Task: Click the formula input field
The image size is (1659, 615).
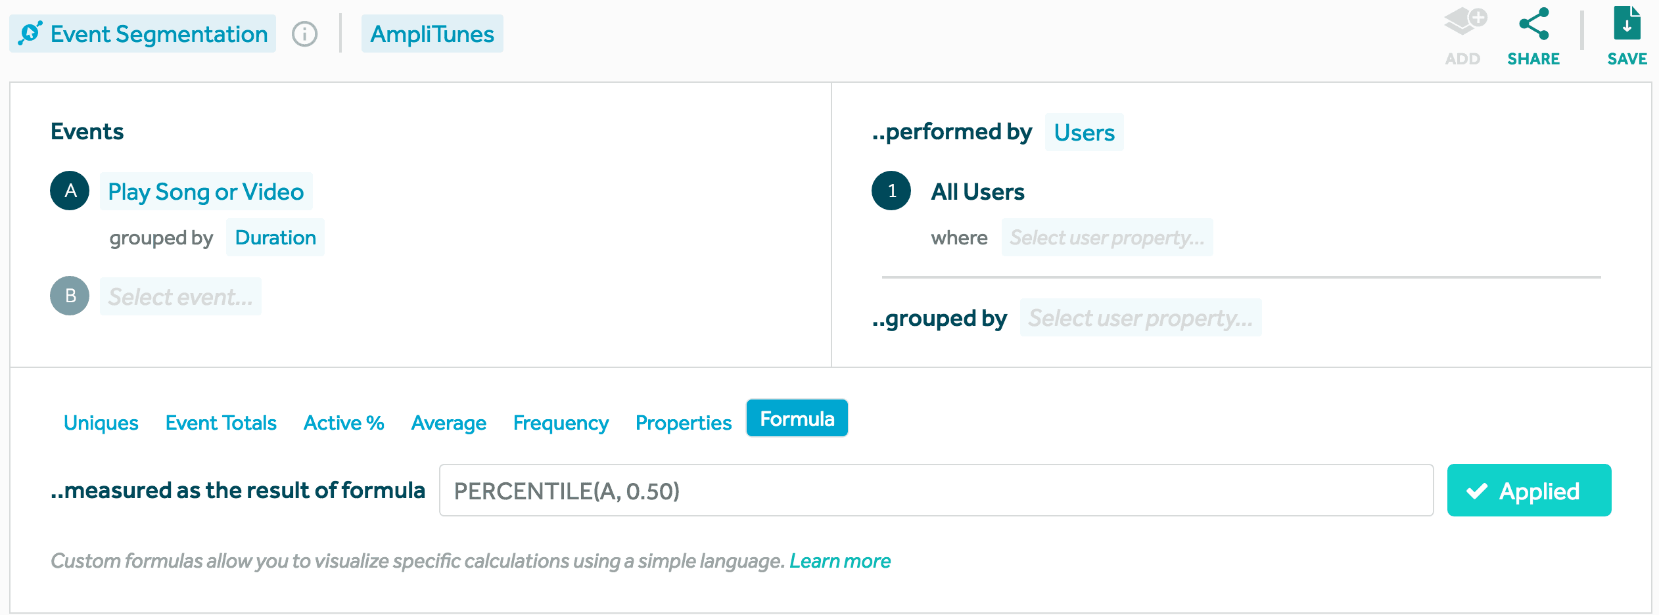Action: click(936, 491)
